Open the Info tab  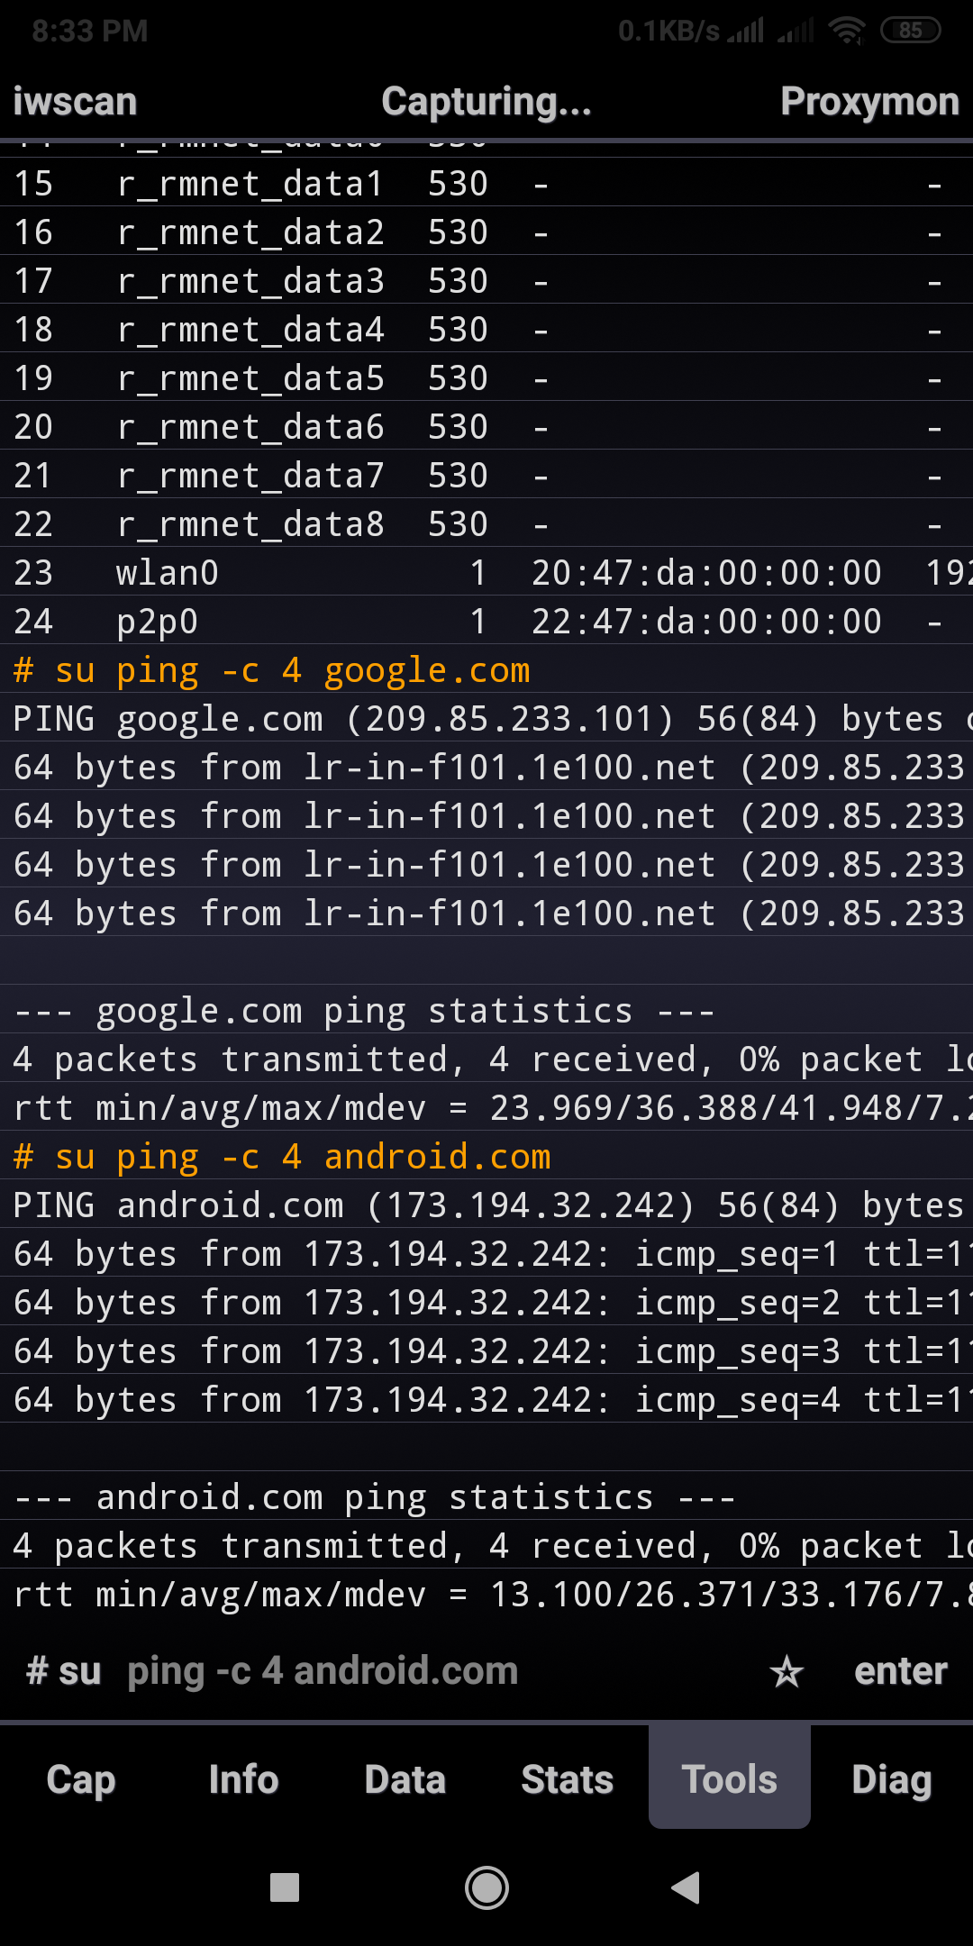click(x=243, y=1779)
